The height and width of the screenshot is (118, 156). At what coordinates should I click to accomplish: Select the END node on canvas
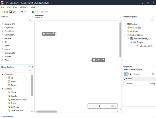pyautogui.click(x=98, y=60)
